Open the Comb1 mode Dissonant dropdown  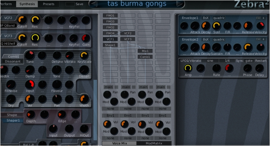(x=13, y=62)
